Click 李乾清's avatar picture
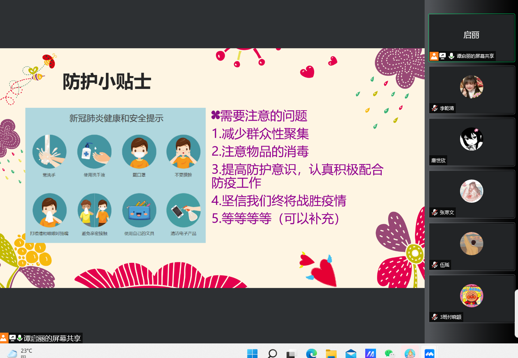 click(471, 87)
